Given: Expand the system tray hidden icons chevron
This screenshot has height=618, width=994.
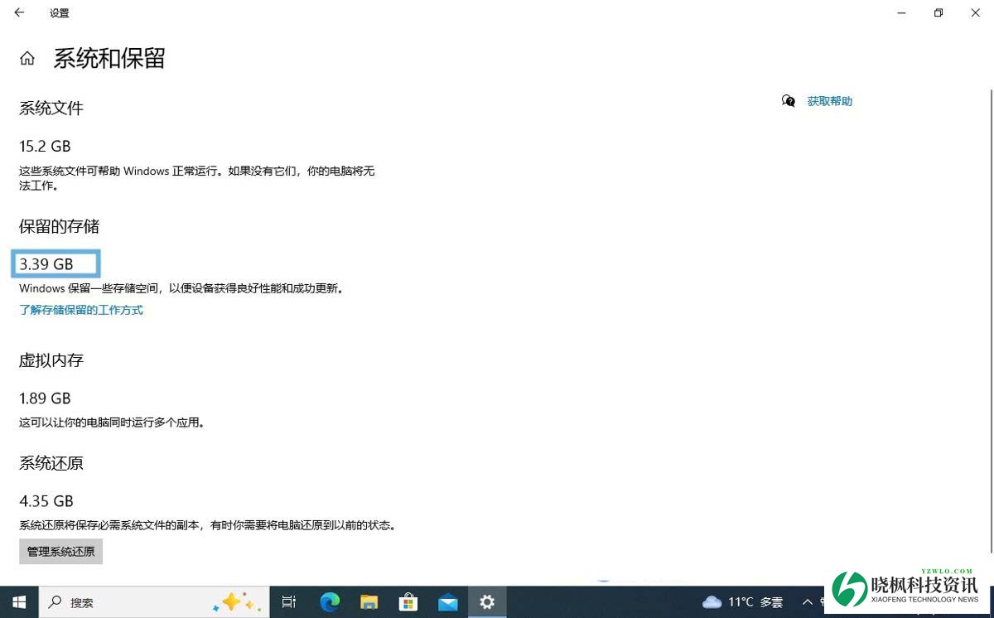Looking at the screenshot, I should [808, 602].
